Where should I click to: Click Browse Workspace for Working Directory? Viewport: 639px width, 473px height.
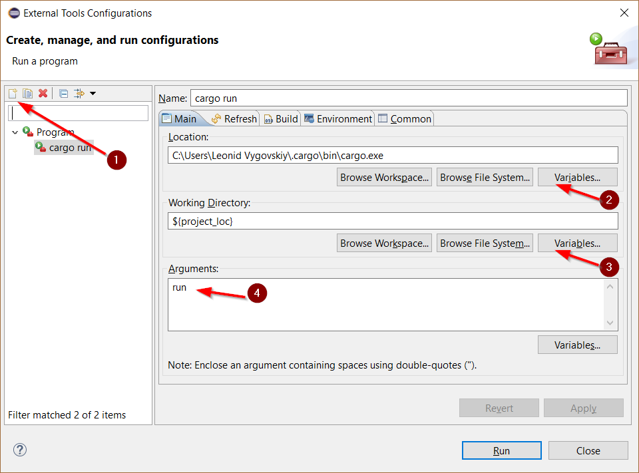click(x=384, y=242)
